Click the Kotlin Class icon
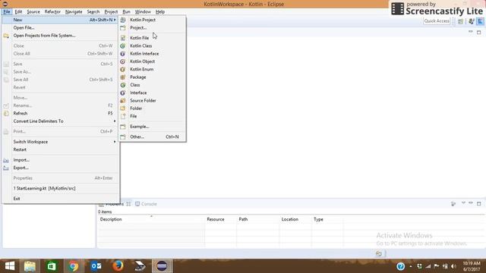Screen dimensions: 486x273 point(123,45)
